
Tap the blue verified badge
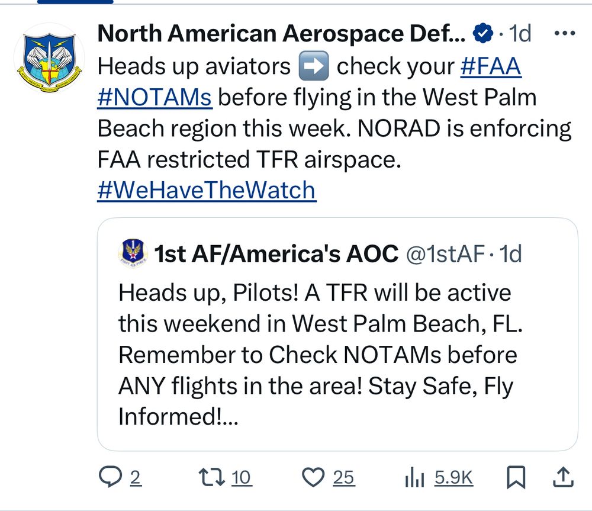point(484,35)
